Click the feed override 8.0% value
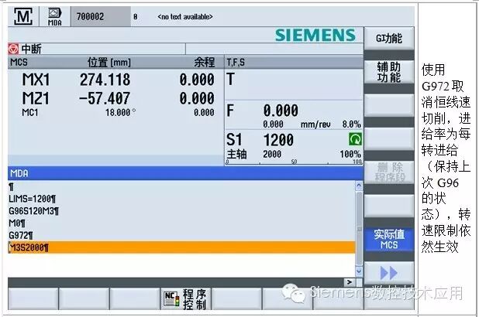Image resolution: width=479 pixels, height=317 pixels. point(352,124)
